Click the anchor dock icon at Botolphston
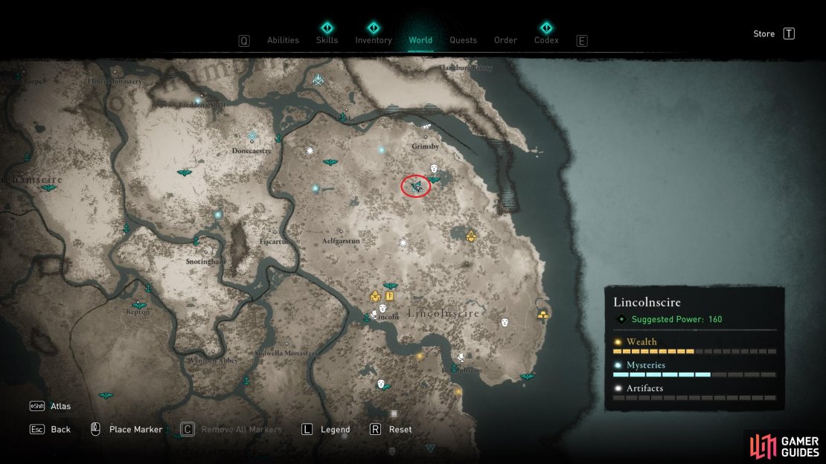The width and height of the screenshot is (826, 464). [x=454, y=367]
